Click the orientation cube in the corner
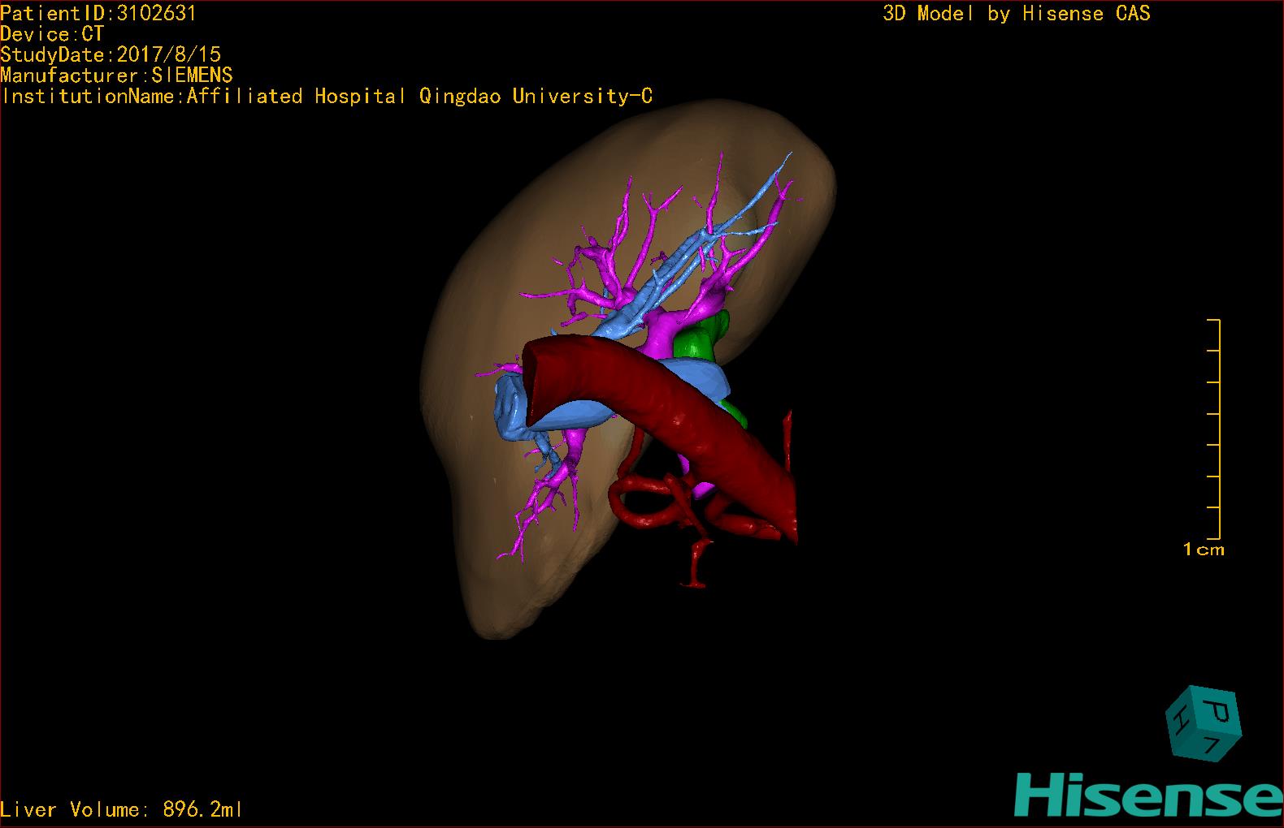The height and width of the screenshot is (828, 1284). [1204, 723]
